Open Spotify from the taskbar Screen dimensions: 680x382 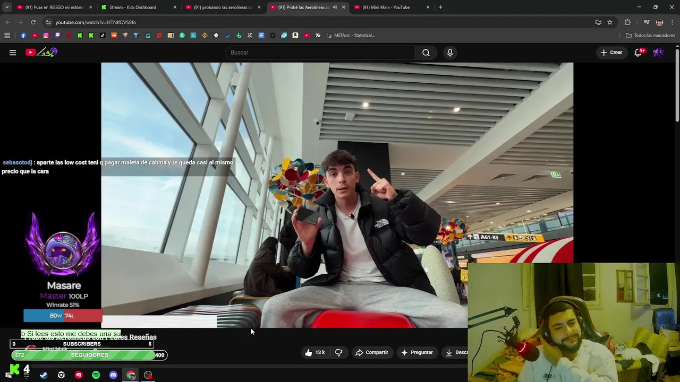(96, 375)
